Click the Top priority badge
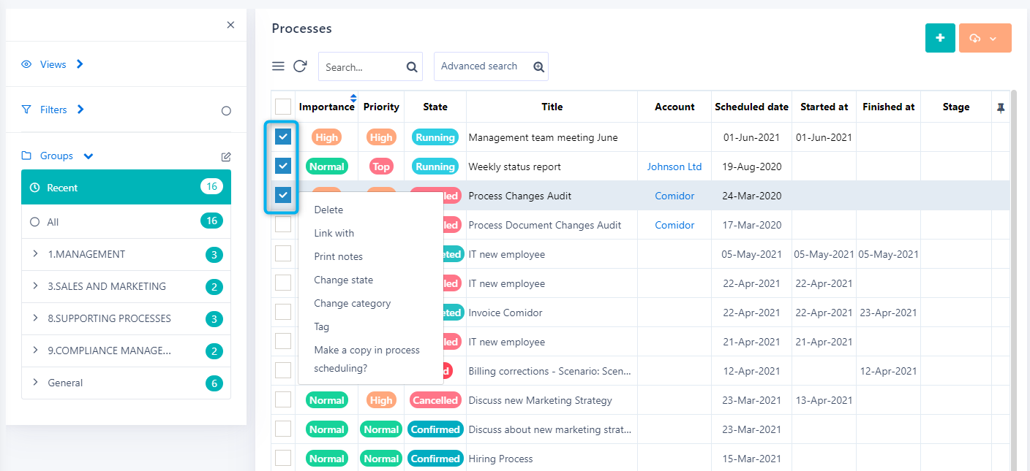1030x471 pixels. click(x=381, y=166)
